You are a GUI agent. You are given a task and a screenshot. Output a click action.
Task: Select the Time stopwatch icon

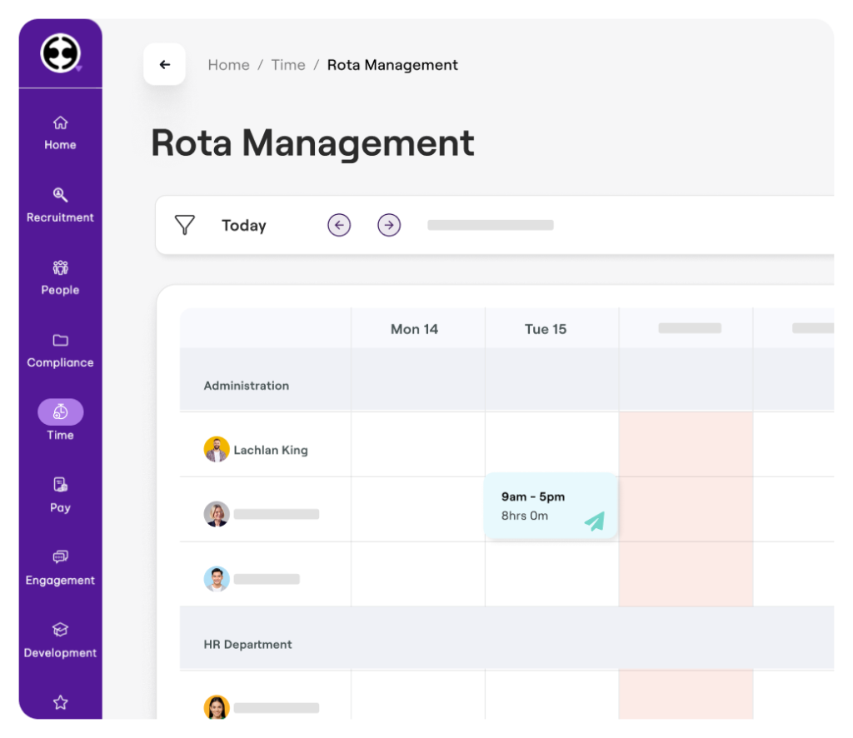(x=60, y=411)
